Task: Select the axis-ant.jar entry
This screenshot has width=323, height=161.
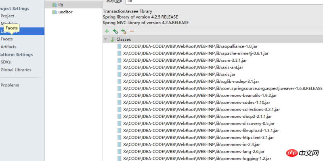Action: pos(183,67)
